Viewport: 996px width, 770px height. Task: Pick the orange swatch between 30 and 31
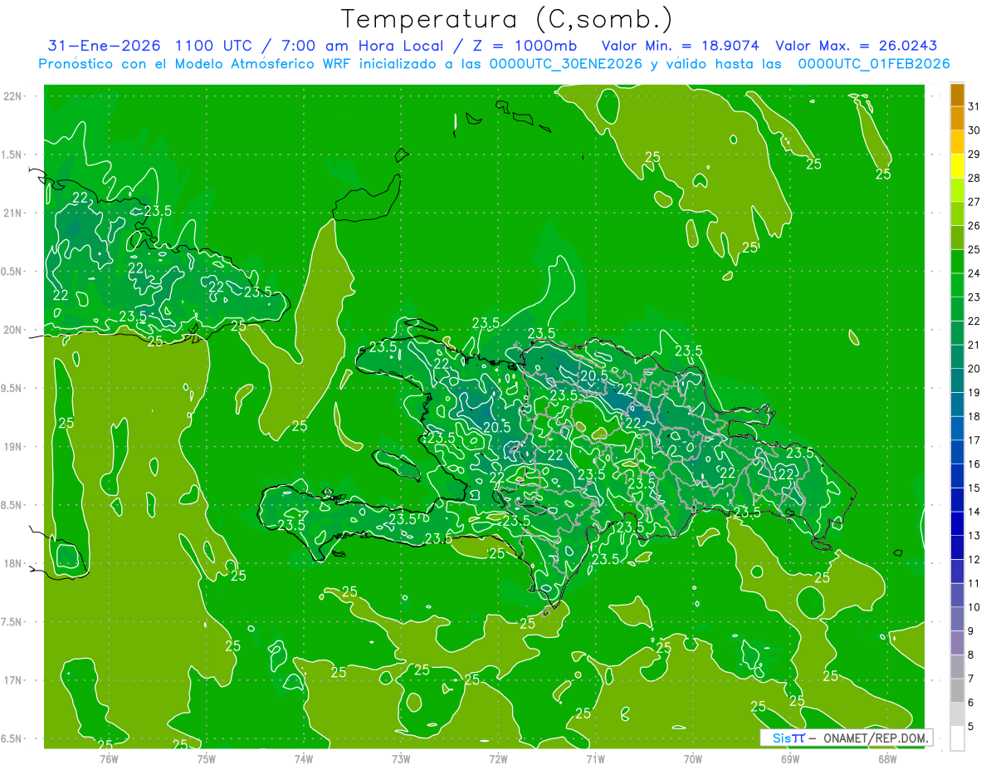tap(957, 119)
